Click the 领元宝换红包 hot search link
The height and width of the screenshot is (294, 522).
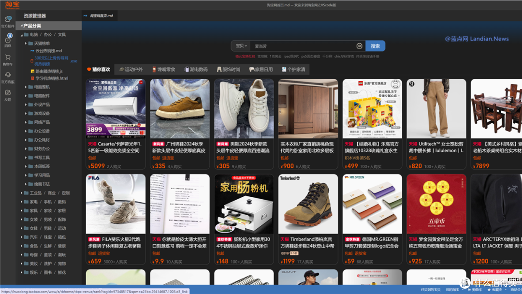point(246,56)
